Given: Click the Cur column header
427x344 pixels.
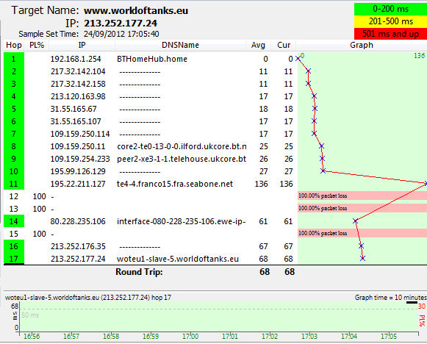Looking at the screenshot, I should [284, 46].
